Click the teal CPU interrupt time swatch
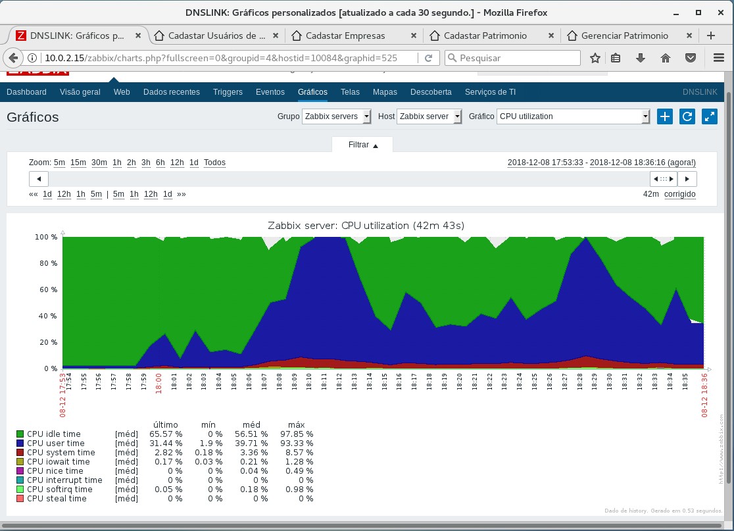 click(20, 480)
